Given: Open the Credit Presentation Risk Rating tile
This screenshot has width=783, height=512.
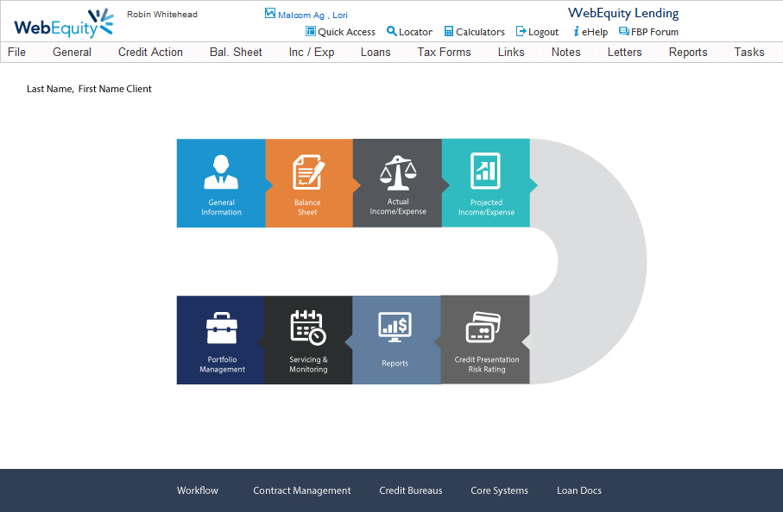Looking at the screenshot, I should [485, 340].
